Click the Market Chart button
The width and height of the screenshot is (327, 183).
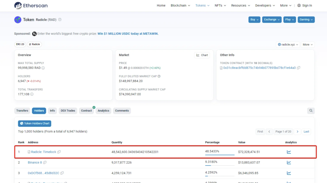click(202, 55)
